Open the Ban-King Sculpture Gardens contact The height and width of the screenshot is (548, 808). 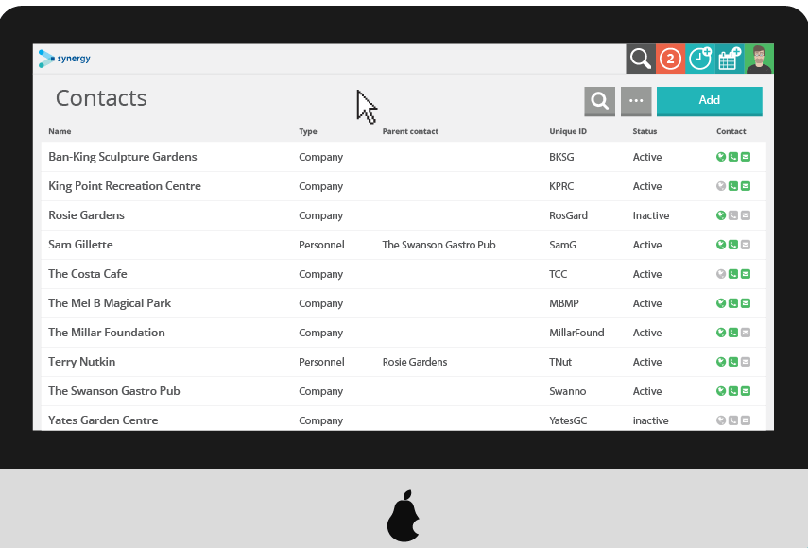point(123,157)
